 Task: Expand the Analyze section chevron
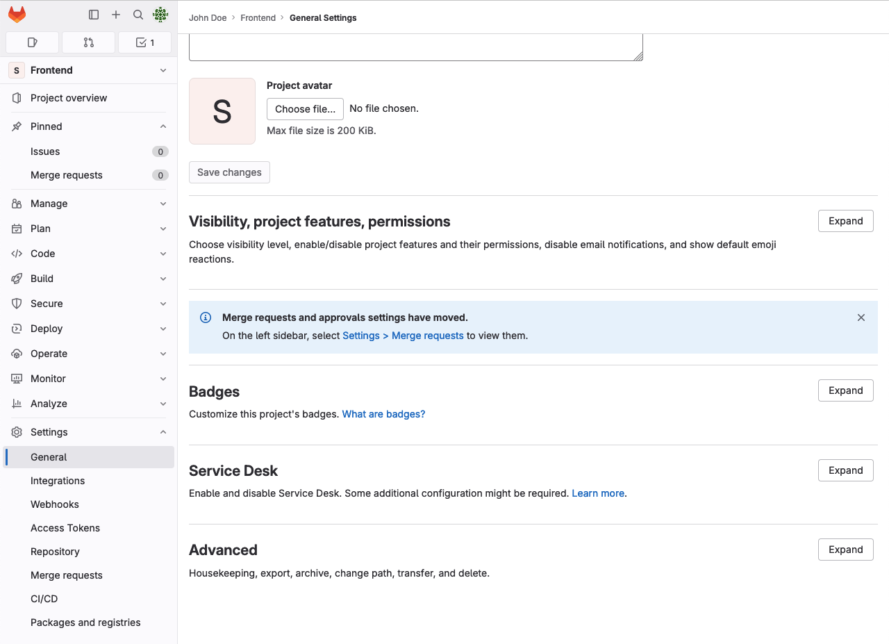[x=163, y=404]
